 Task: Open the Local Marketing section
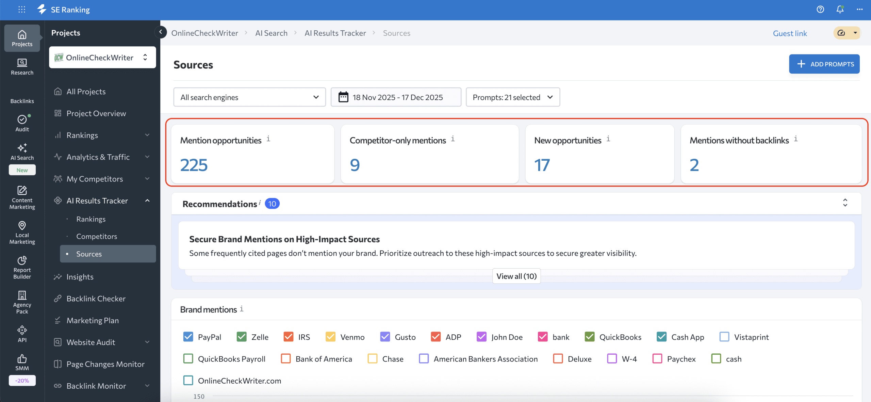21,232
